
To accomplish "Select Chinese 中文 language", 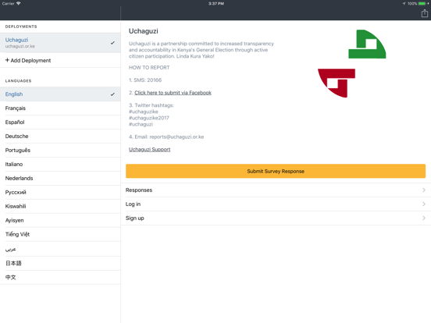I will [x=60, y=277].
